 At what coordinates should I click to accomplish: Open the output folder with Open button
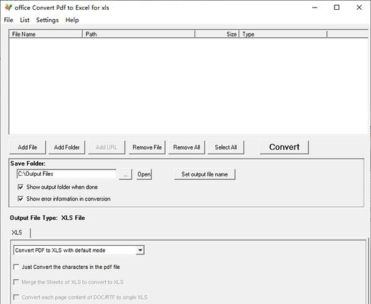pyautogui.click(x=144, y=175)
